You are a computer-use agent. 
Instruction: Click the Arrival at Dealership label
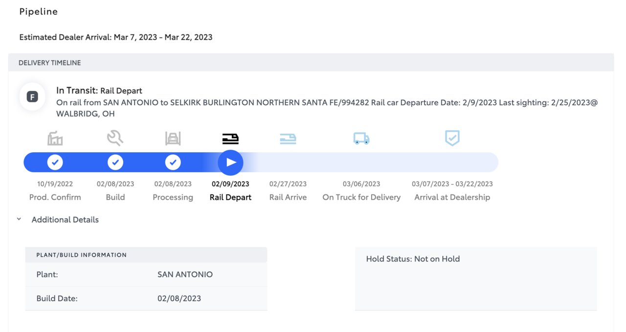452,197
